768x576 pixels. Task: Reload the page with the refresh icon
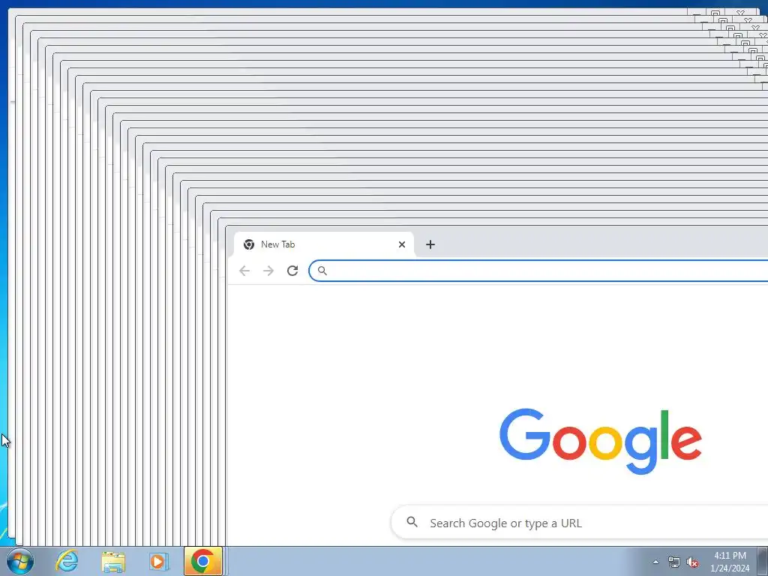292,271
